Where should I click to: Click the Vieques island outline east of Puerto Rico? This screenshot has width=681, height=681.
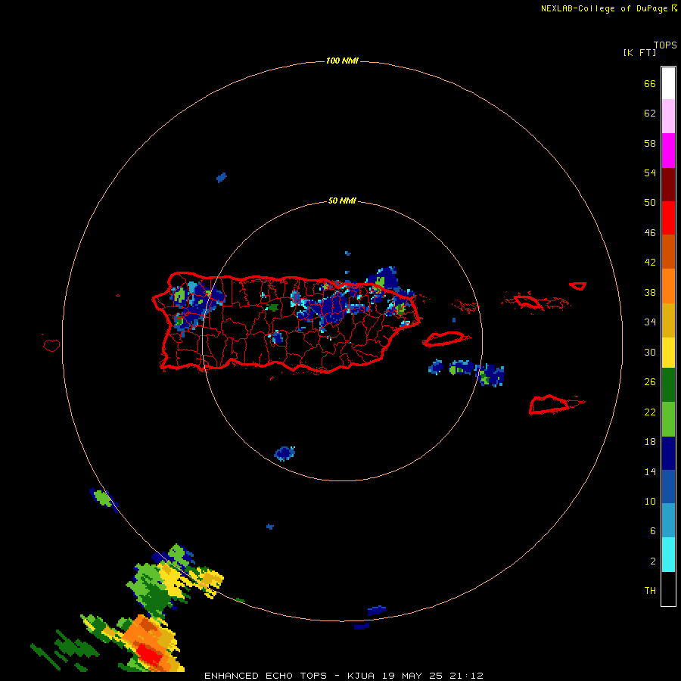point(446,339)
